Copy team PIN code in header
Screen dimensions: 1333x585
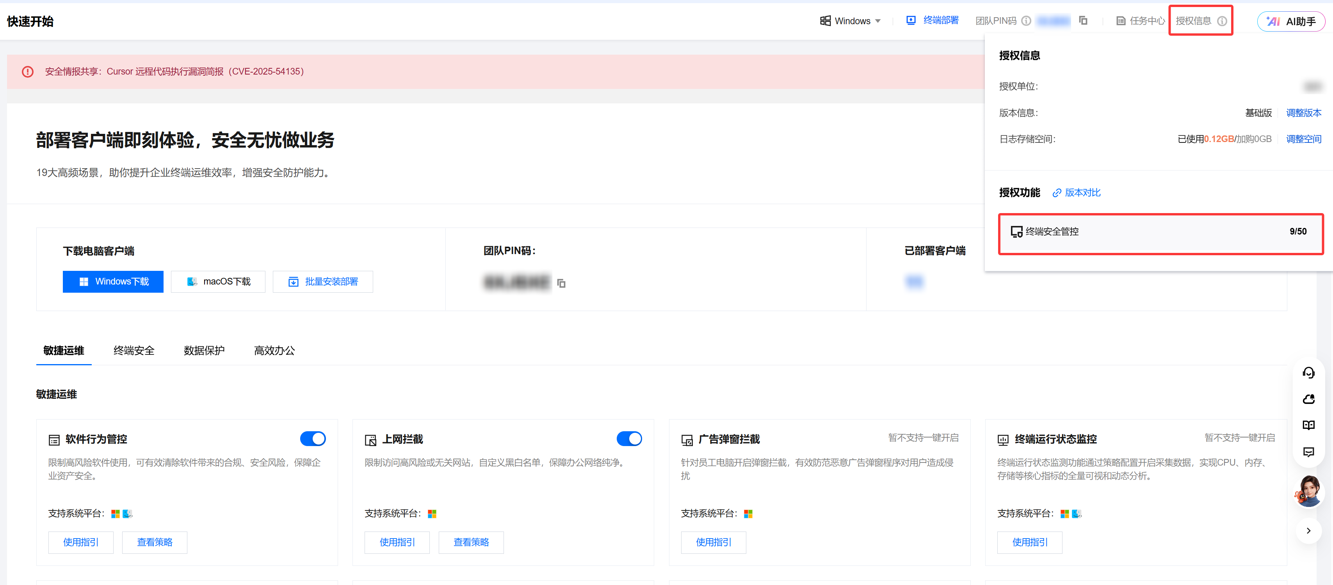coord(1083,21)
